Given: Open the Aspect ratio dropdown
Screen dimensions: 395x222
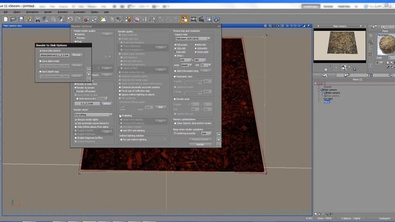Looking at the screenshot, I should 193,38.
